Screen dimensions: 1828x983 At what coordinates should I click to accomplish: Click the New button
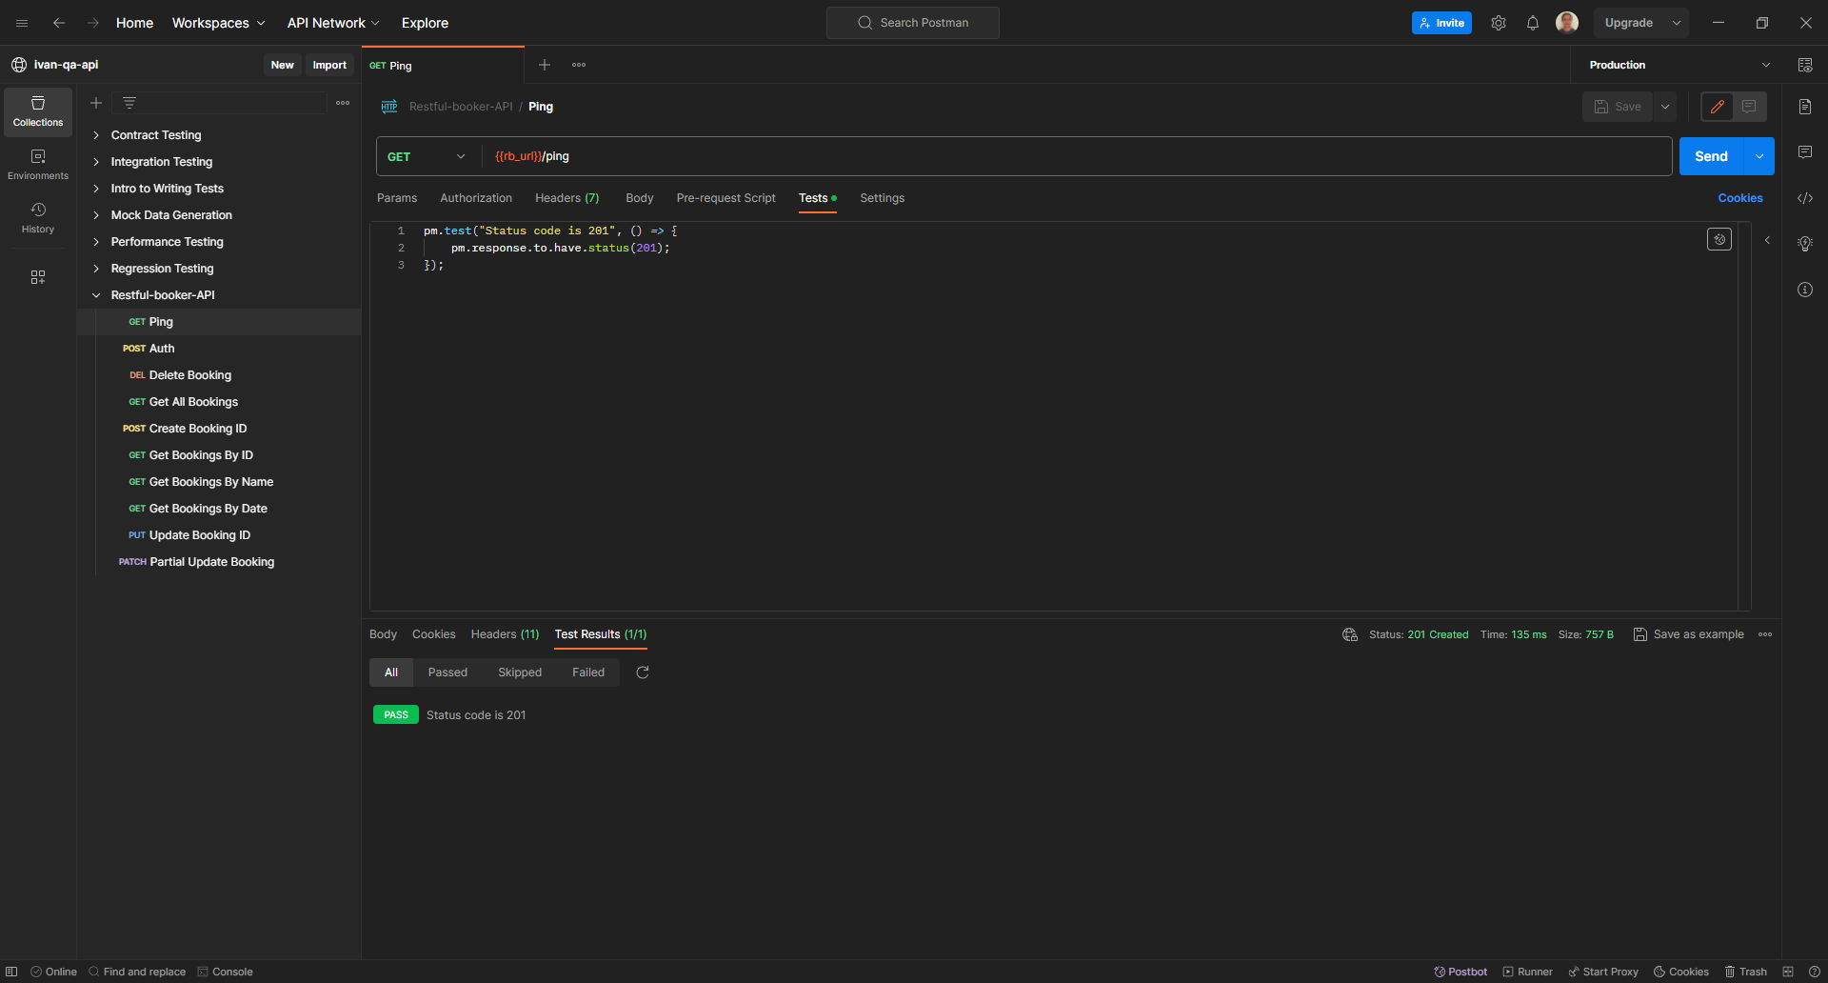283,65
